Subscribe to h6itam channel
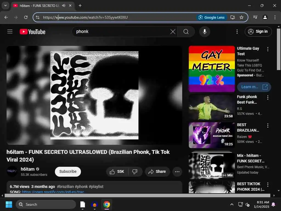 68,171
